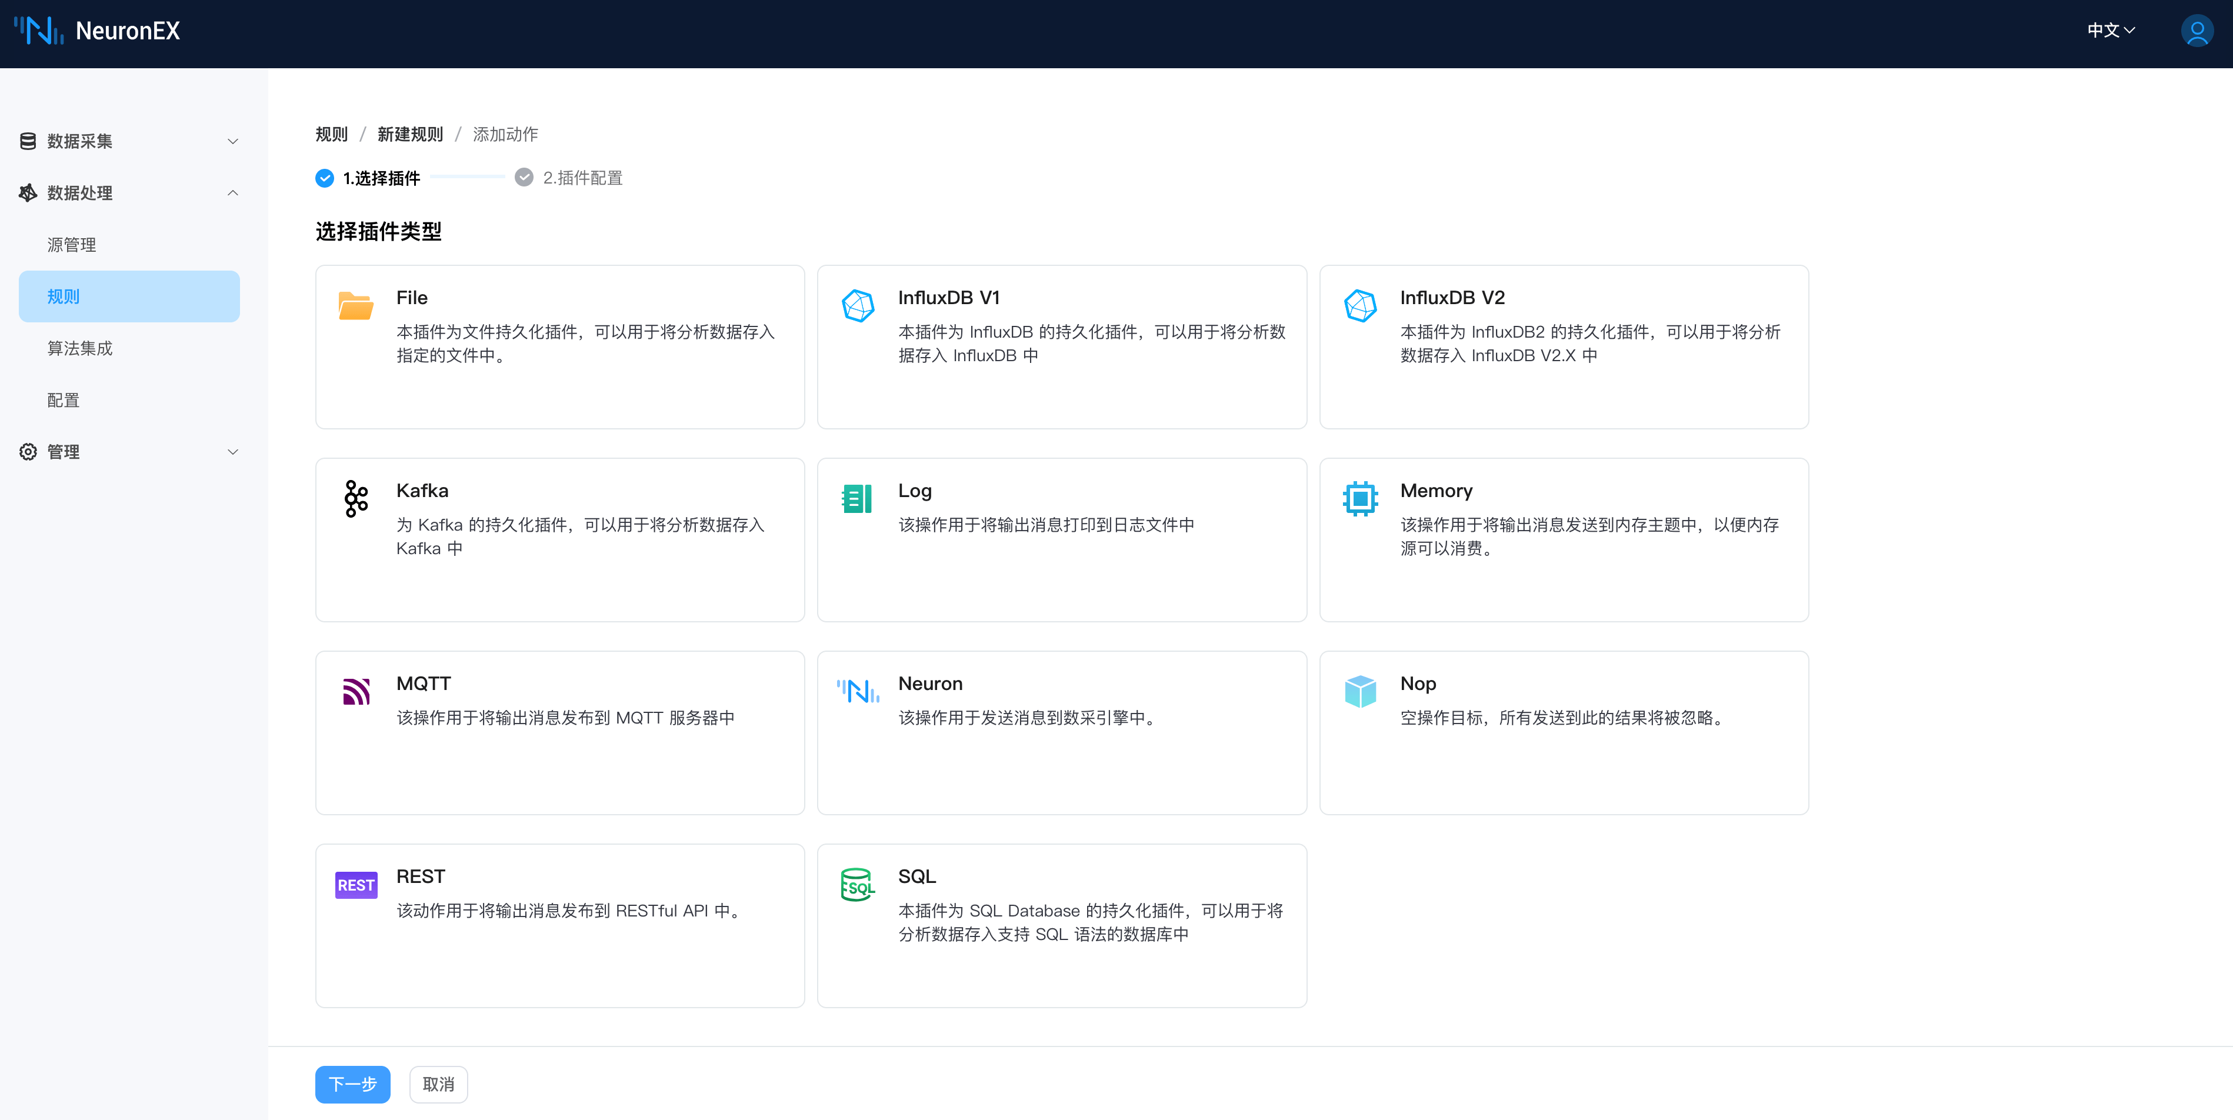Collapse the 数据处理 sidebar section
This screenshot has height=1120, width=2233.
[x=128, y=192]
